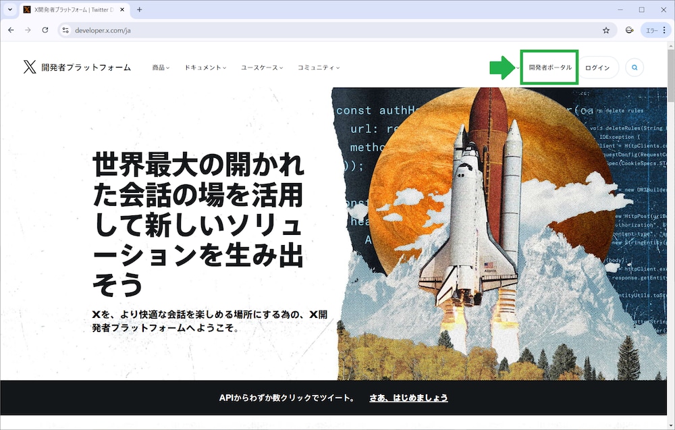Click the 開発者プラットフォーム site title
Viewport: 675px width, 430px height.
(86, 68)
